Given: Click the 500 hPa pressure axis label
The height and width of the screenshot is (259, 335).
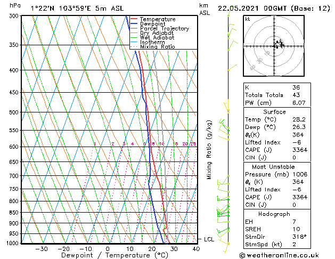Looking at the screenshot, I should pyautogui.click(x=13, y=112).
